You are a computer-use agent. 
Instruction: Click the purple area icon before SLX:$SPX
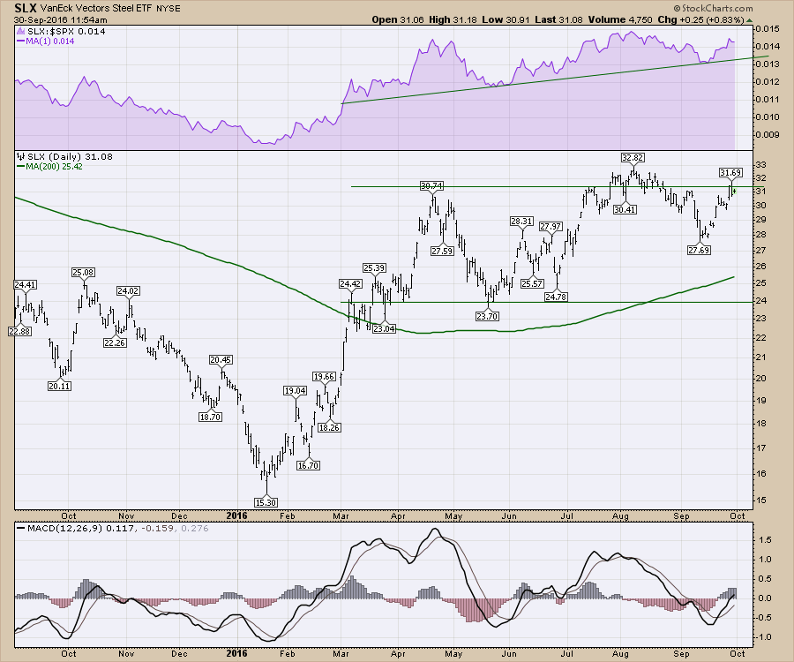point(21,31)
